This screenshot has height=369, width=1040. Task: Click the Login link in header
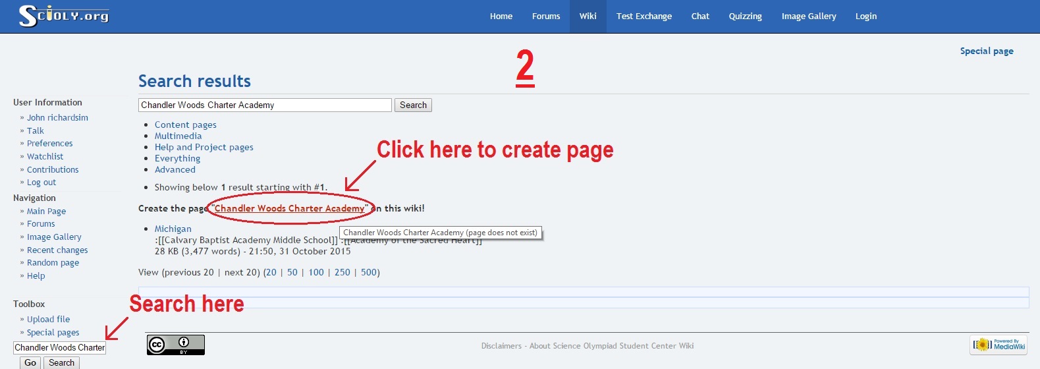coord(865,16)
